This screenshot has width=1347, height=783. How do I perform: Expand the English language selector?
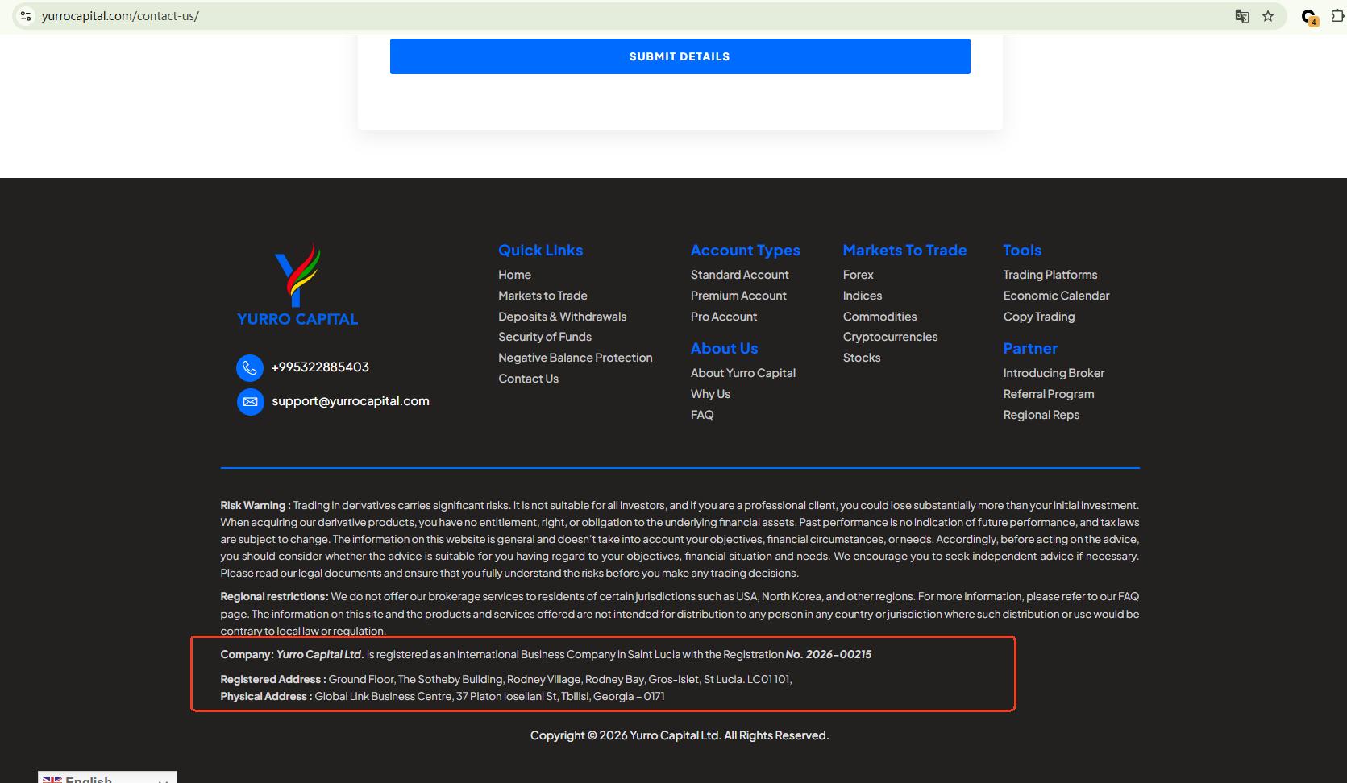[107, 778]
